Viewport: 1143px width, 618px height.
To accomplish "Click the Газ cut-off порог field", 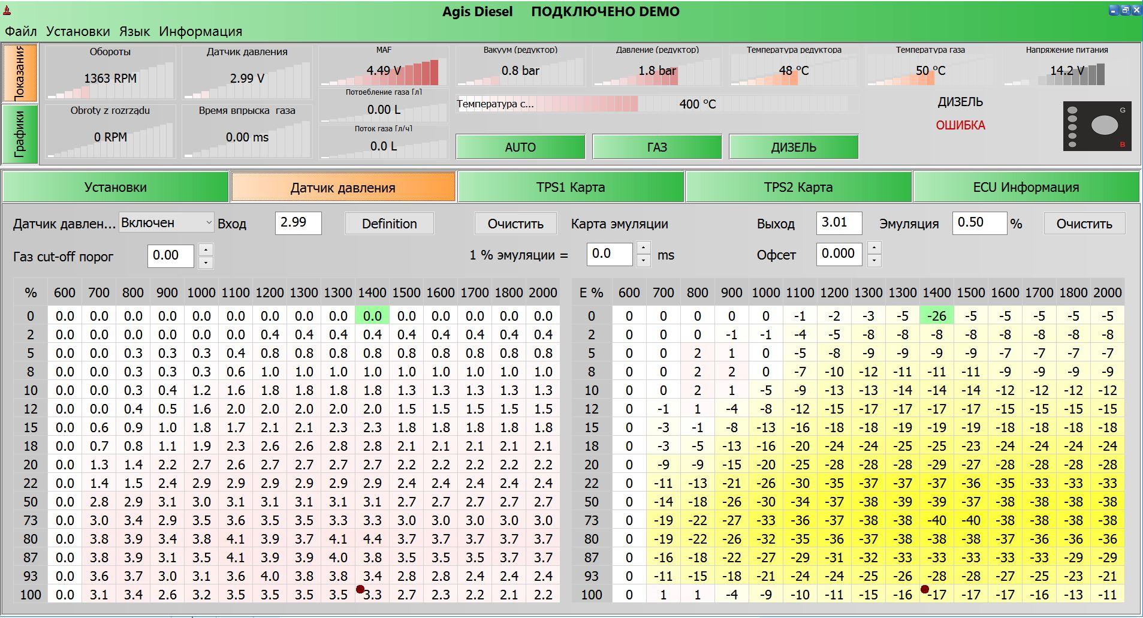I will [x=171, y=256].
